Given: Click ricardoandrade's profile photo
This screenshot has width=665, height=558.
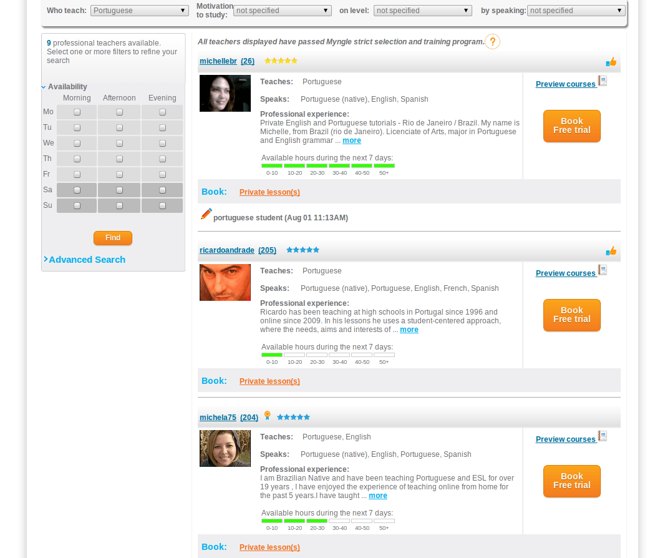Looking at the screenshot, I should 225,283.
